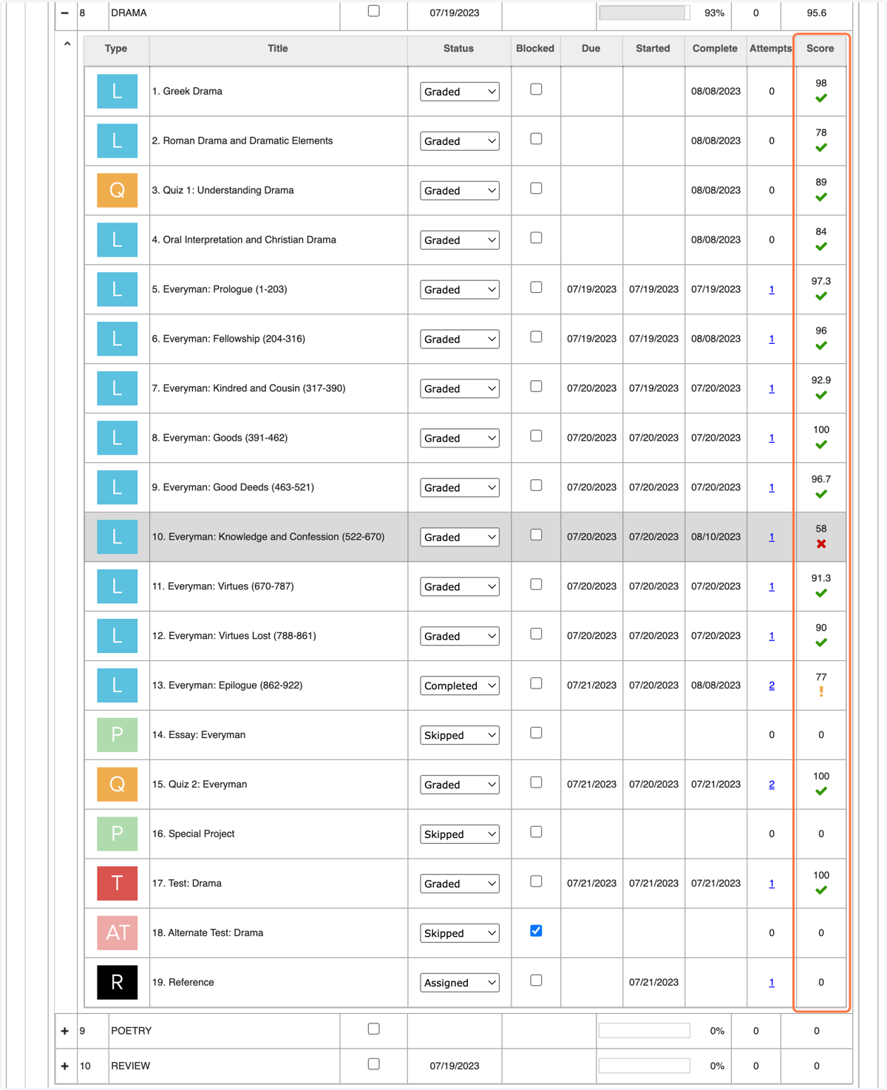Screen dimensions: 887x1090
Task: Click the L icon for Oral Interpretation and Christian Drama
Action: tap(117, 240)
